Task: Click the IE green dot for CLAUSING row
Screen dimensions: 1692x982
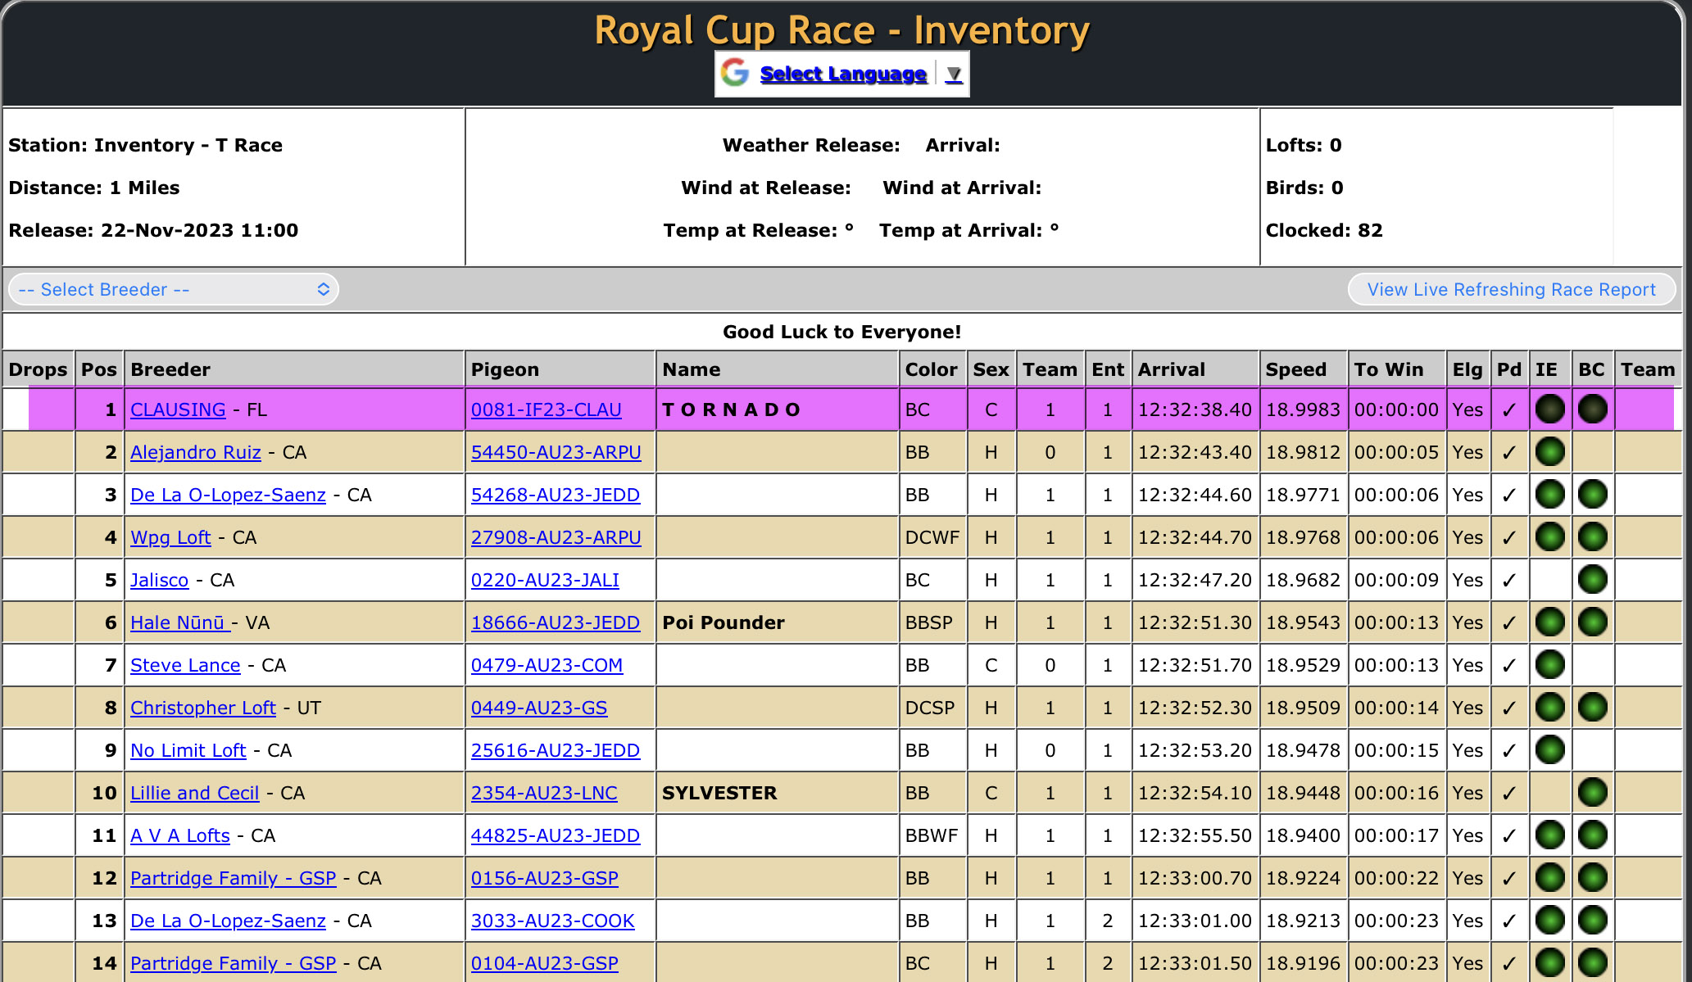Action: coord(1549,409)
